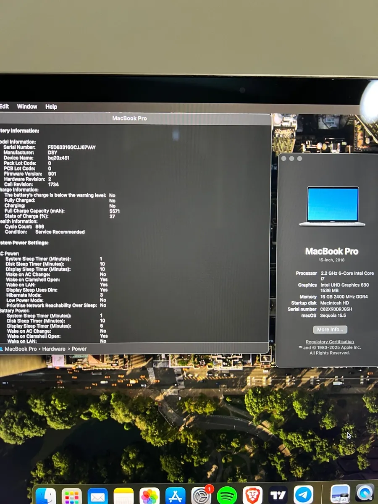Select the 16 GB 2400 MHz DDR4 memory text
The image size is (378, 504).
[x=344, y=297]
